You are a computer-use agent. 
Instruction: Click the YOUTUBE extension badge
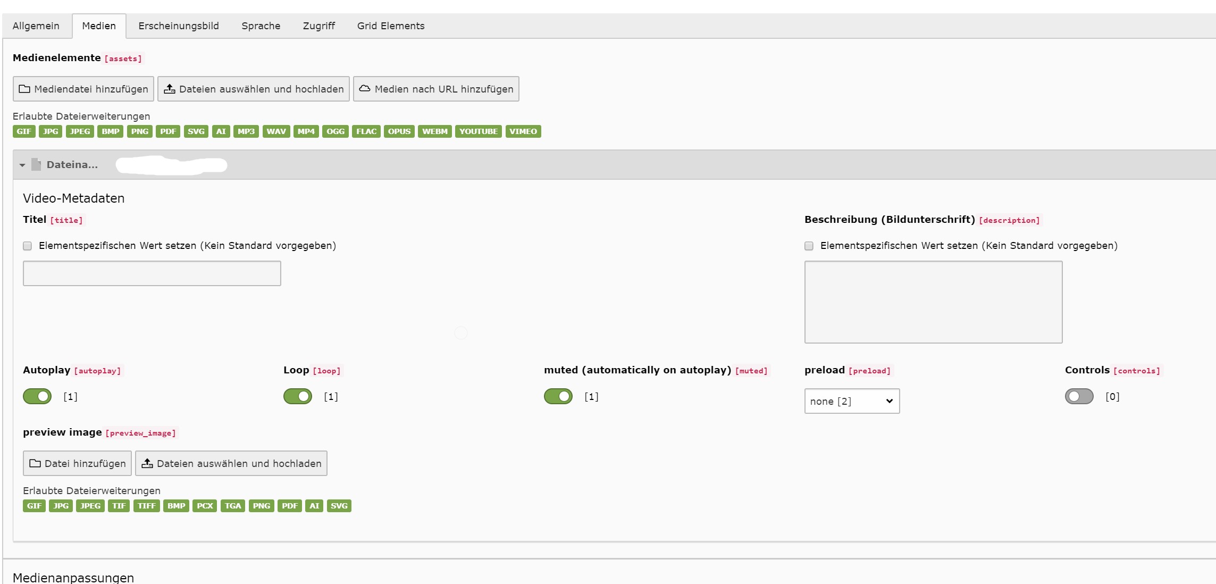pos(479,131)
